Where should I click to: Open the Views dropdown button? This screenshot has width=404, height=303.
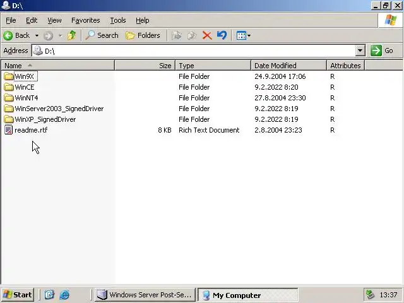tap(244, 35)
